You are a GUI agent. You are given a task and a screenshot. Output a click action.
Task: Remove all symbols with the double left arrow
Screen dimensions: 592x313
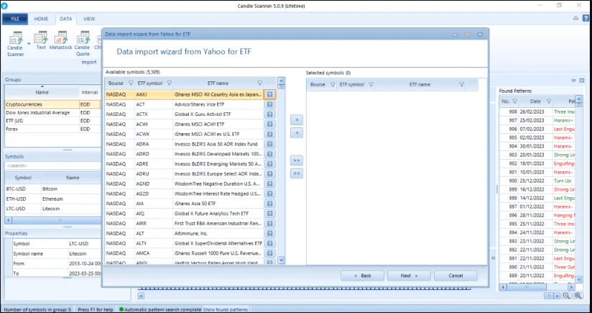click(297, 173)
